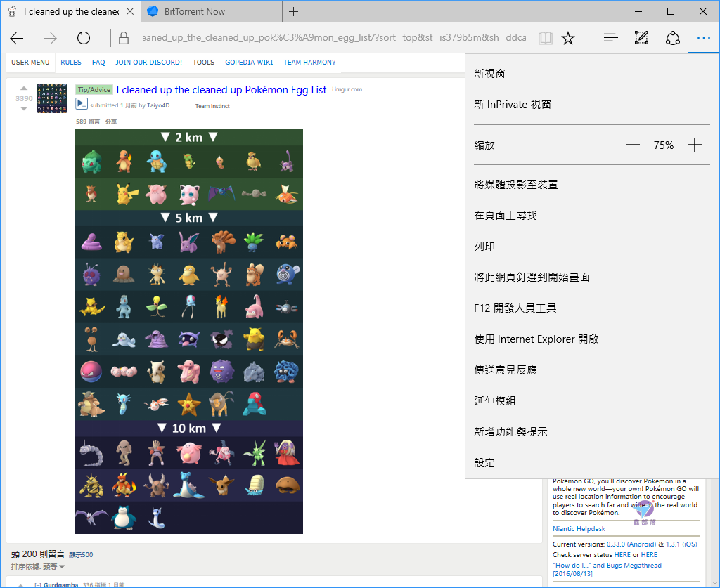The height and width of the screenshot is (588, 720).
Task: Close the 'I cleaned up' tab
Action: 130,11
